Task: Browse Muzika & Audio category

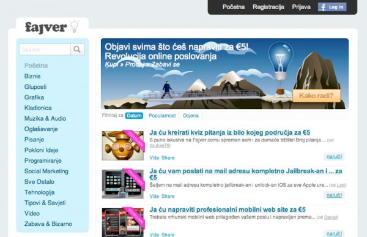Action: click(x=45, y=118)
